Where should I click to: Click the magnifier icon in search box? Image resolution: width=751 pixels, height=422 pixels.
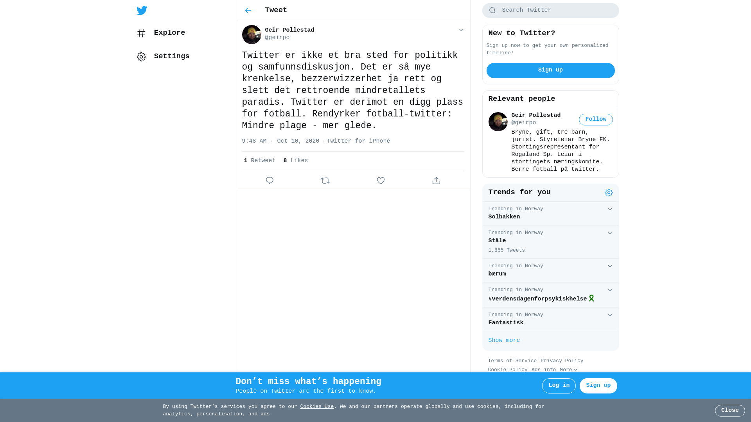[x=492, y=11]
